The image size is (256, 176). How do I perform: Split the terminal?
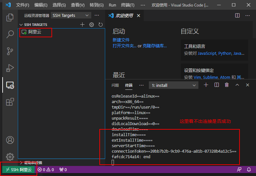[217, 85]
